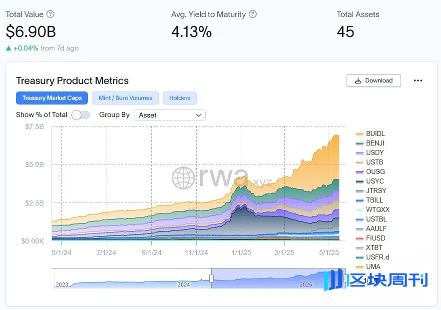441x310 pixels.
Task: Click the 5/1/24 x-axis date label
Action: [x=61, y=252]
